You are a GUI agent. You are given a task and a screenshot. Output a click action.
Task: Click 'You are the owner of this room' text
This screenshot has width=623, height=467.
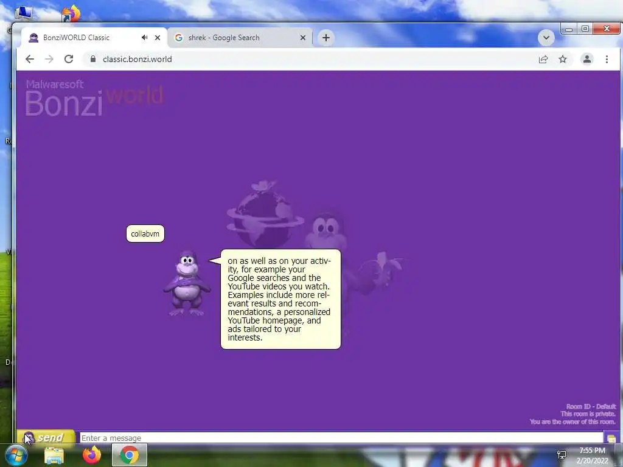(x=572, y=421)
